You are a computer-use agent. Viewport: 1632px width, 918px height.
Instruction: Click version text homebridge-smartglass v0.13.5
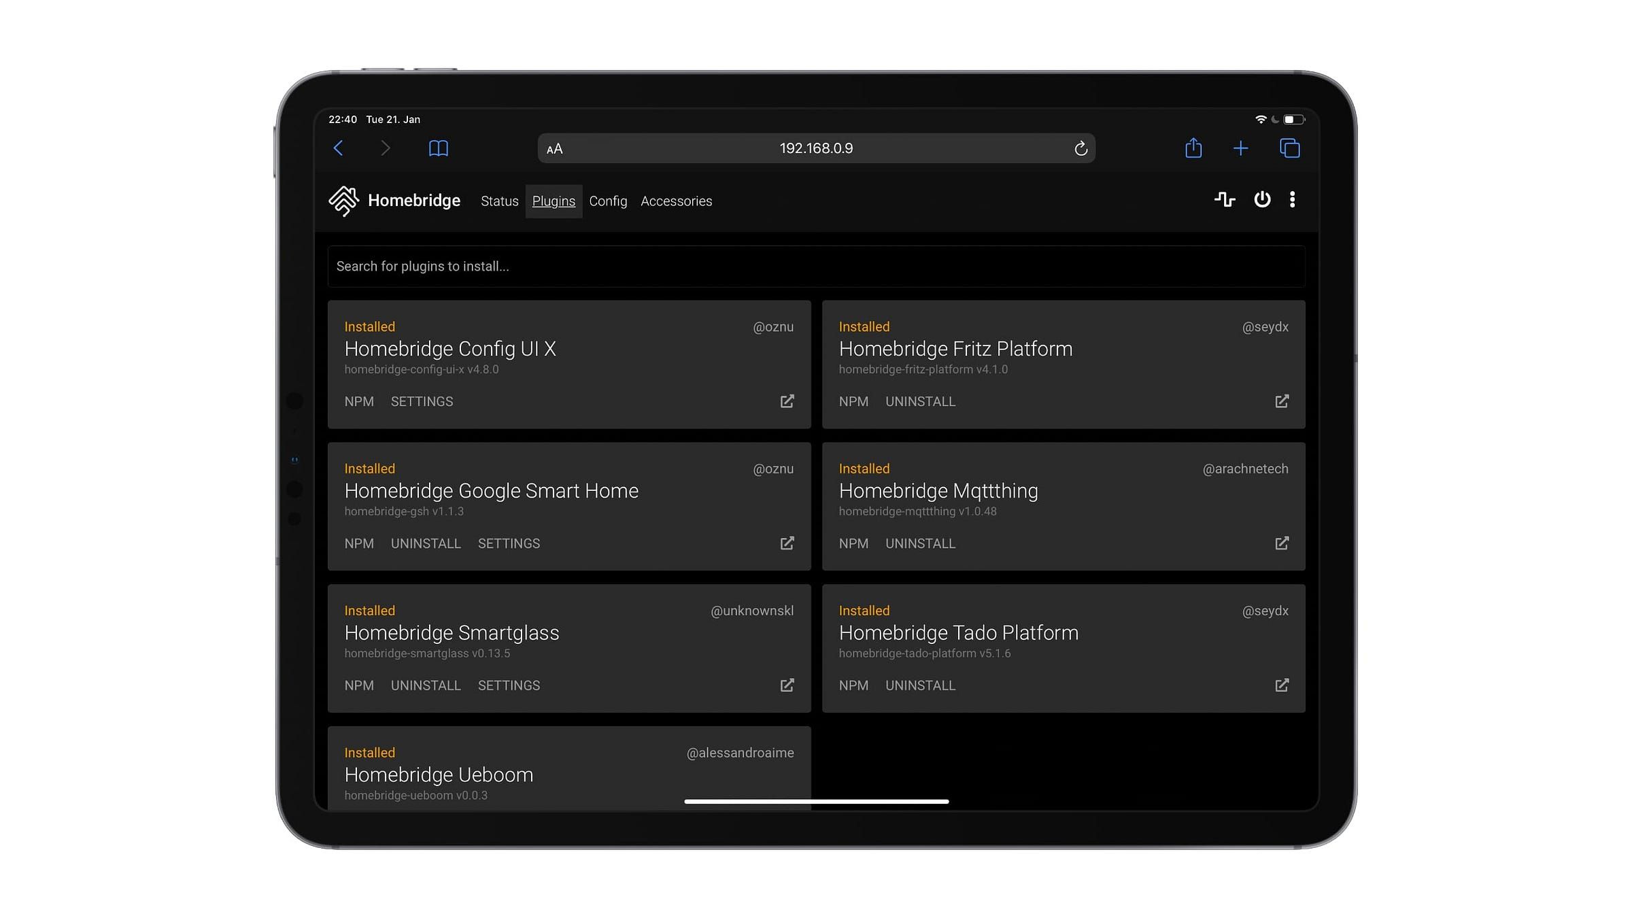point(427,653)
